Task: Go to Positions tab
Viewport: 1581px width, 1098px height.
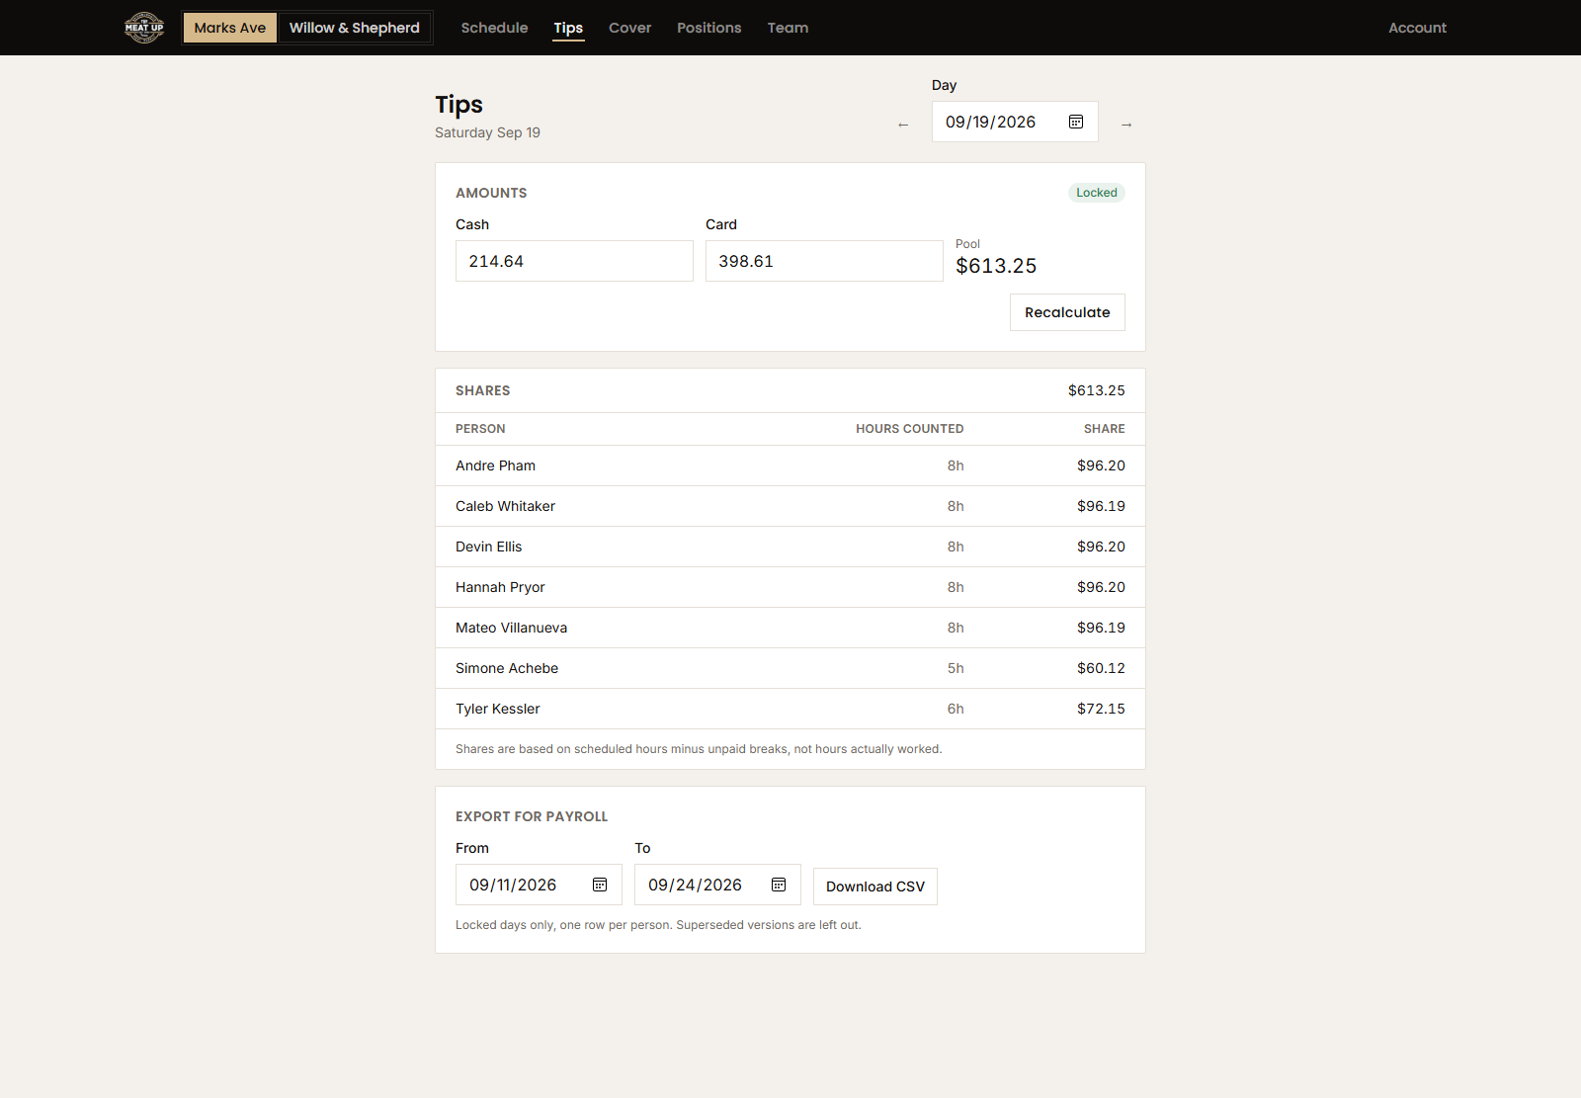Action: pos(709,28)
